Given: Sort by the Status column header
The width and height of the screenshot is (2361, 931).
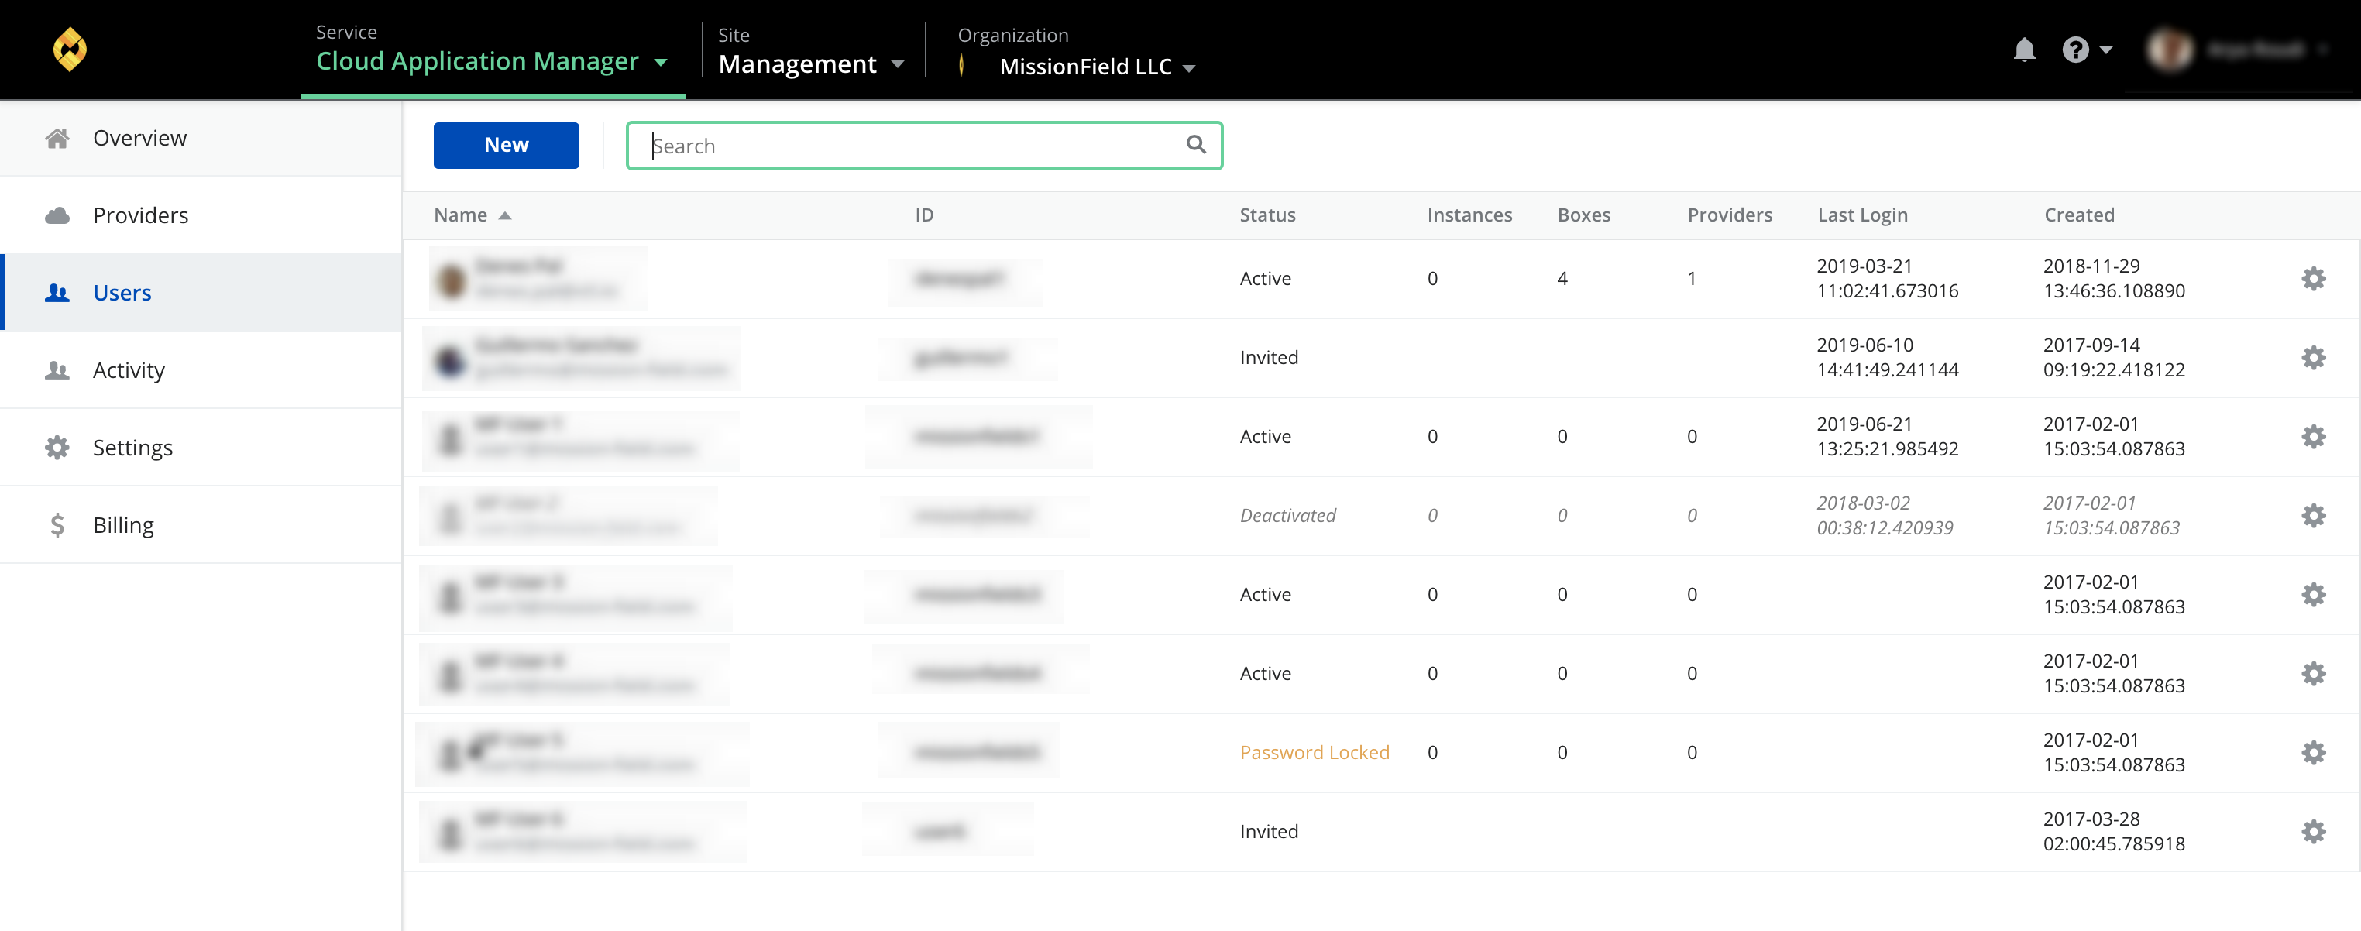Looking at the screenshot, I should click(1266, 215).
